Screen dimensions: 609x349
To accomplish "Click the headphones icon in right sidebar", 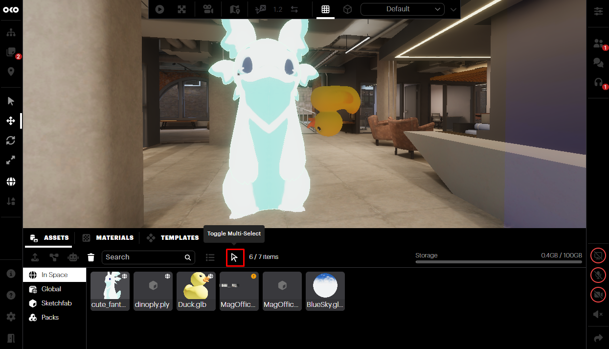I will (x=598, y=82).
